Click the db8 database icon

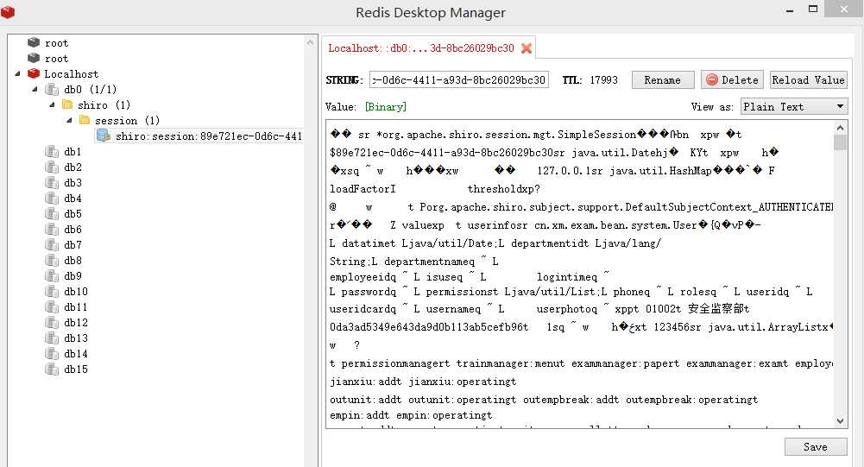52,260
